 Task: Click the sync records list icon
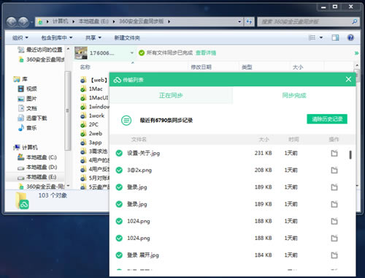(126, 120)
